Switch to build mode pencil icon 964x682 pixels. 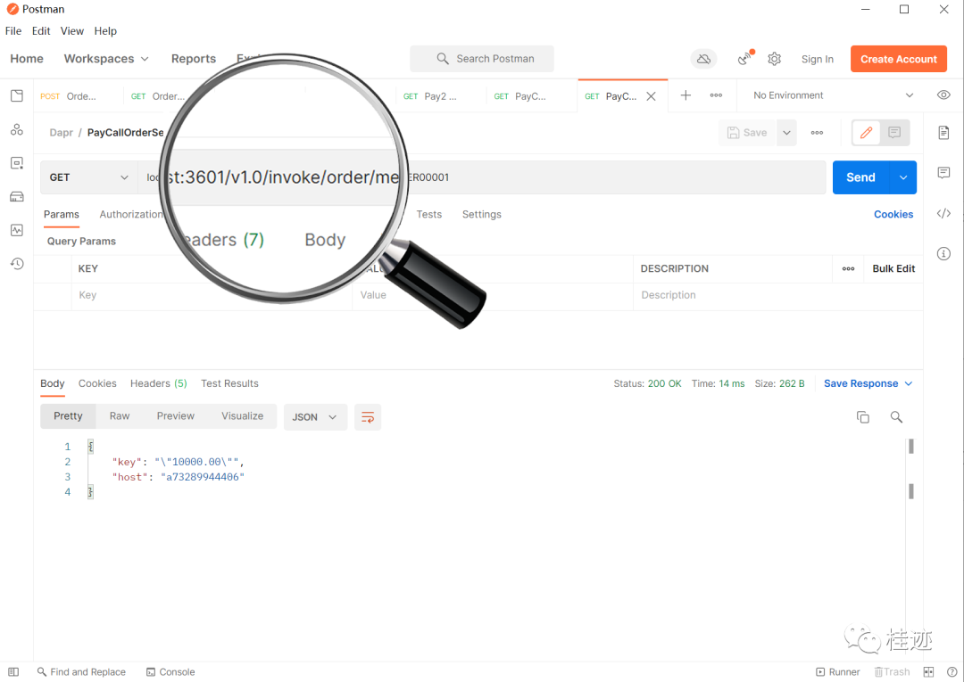866,133
